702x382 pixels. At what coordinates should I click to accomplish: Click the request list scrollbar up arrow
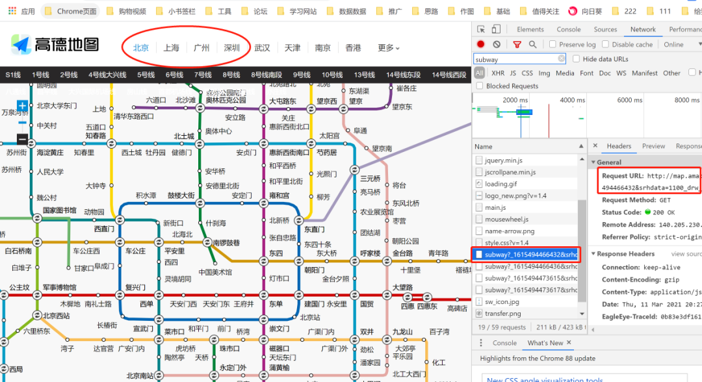point(582,159)
